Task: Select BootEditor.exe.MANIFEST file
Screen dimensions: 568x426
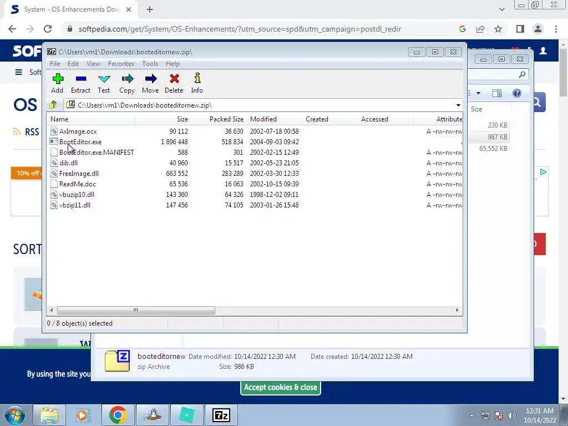Action: tap(97, 153)
